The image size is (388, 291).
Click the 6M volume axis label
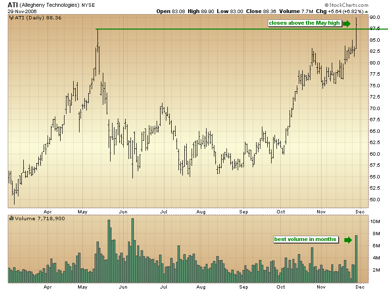[x=376, y=246]
